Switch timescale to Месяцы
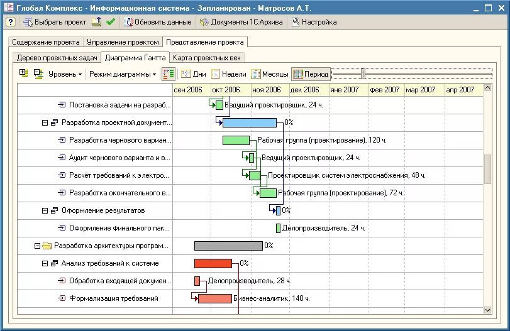The width and height of the screenshot is (510, 331). [270, 74]
